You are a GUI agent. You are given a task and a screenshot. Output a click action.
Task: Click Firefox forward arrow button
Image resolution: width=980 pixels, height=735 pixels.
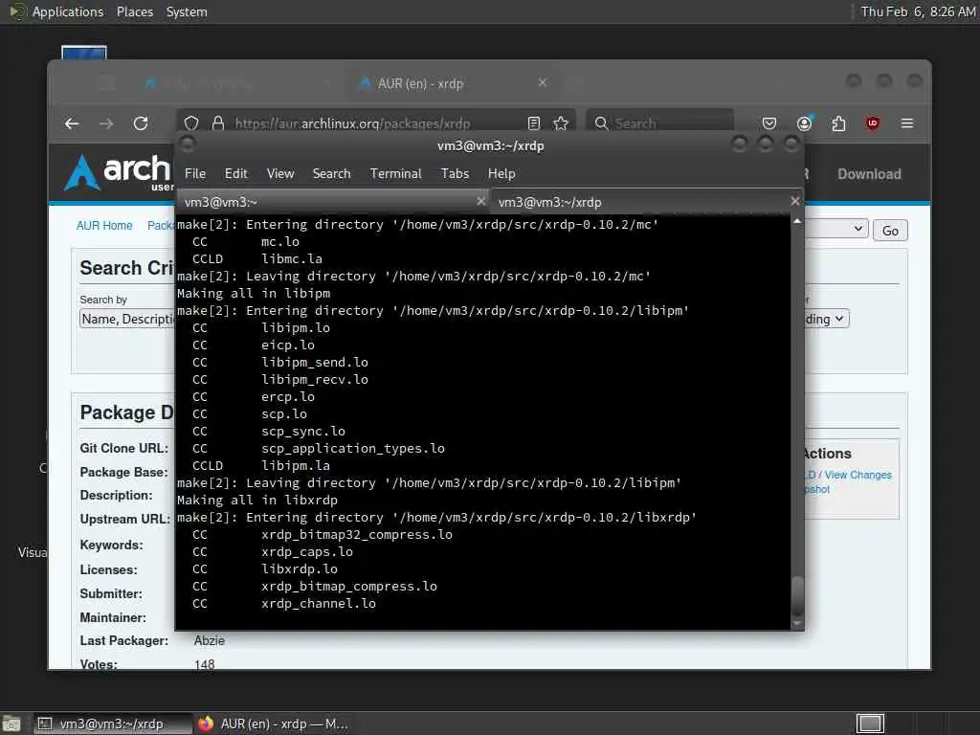106,123
